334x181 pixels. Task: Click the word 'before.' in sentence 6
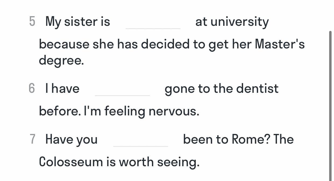pos(60,111)
